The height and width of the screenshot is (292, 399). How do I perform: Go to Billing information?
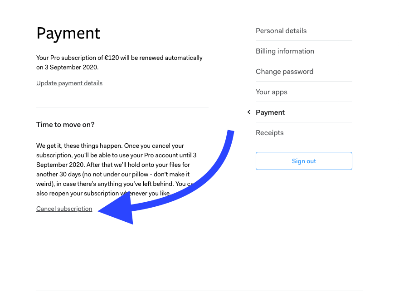click(x=285, y=51)
